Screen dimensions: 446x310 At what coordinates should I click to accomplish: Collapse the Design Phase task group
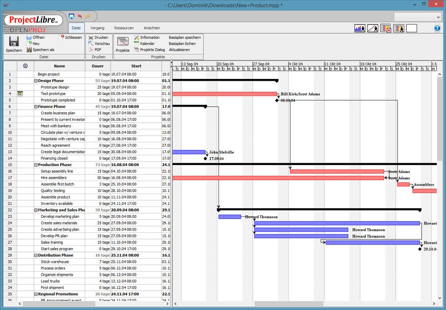point(37,81)
